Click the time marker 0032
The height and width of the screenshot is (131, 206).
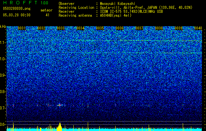point(41,28)
